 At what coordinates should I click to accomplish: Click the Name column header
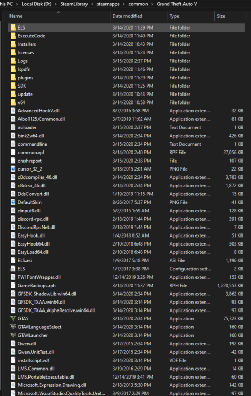click(x=59, y=16)
